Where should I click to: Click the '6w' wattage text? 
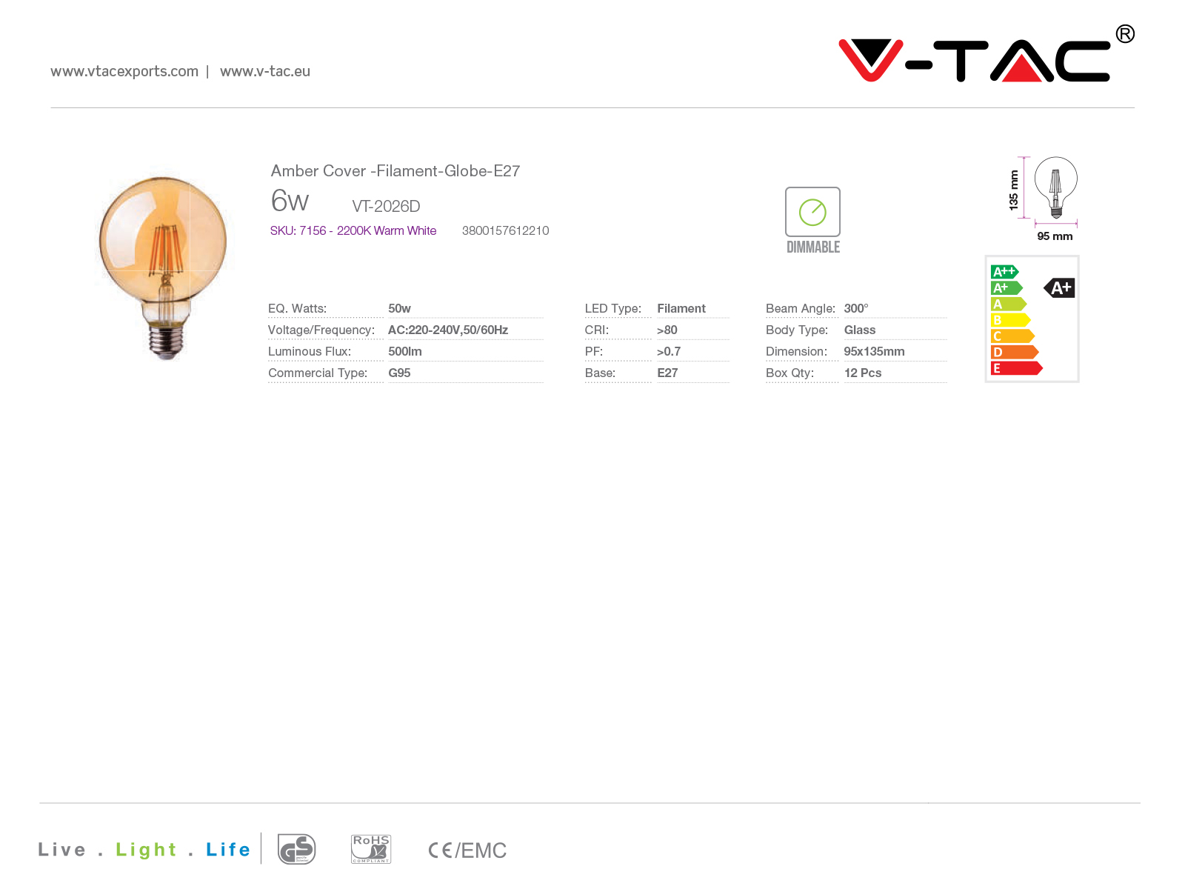290,201
